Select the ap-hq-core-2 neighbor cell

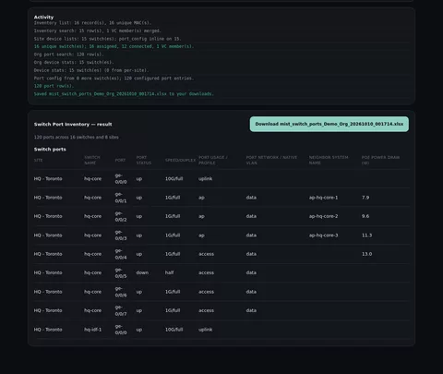pos(323,216)
